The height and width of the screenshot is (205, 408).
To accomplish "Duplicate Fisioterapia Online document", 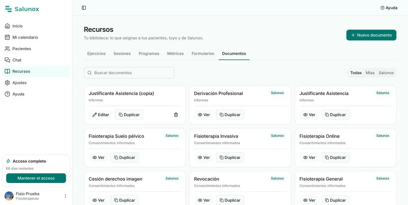I will (x=335, y=158).
